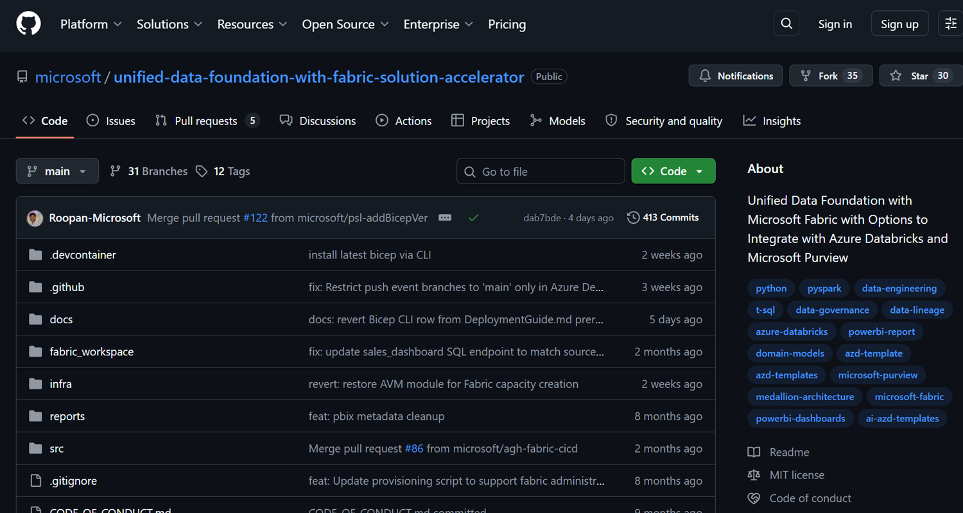Open the microsoft organization link

pos(68,77)
